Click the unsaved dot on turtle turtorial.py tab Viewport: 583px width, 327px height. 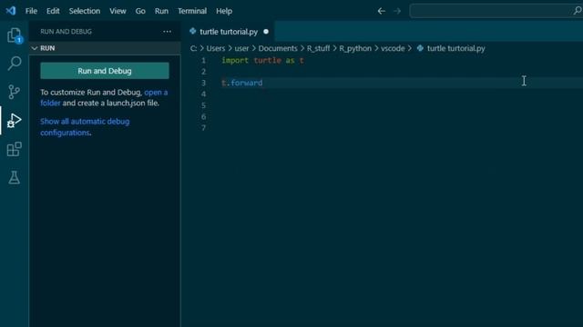coord(266,32)
